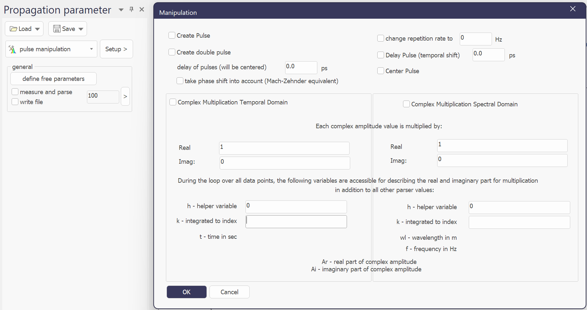Click the Spectral Domain Real field

click(x=502, y=146)
